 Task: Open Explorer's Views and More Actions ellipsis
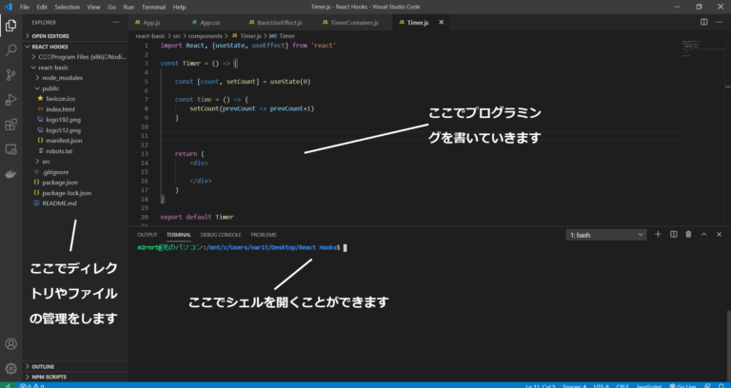115,23
